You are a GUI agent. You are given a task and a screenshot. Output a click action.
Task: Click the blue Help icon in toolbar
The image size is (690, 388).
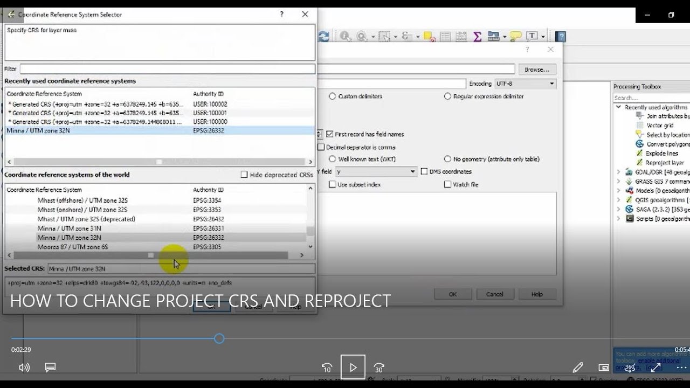(561, 37)
